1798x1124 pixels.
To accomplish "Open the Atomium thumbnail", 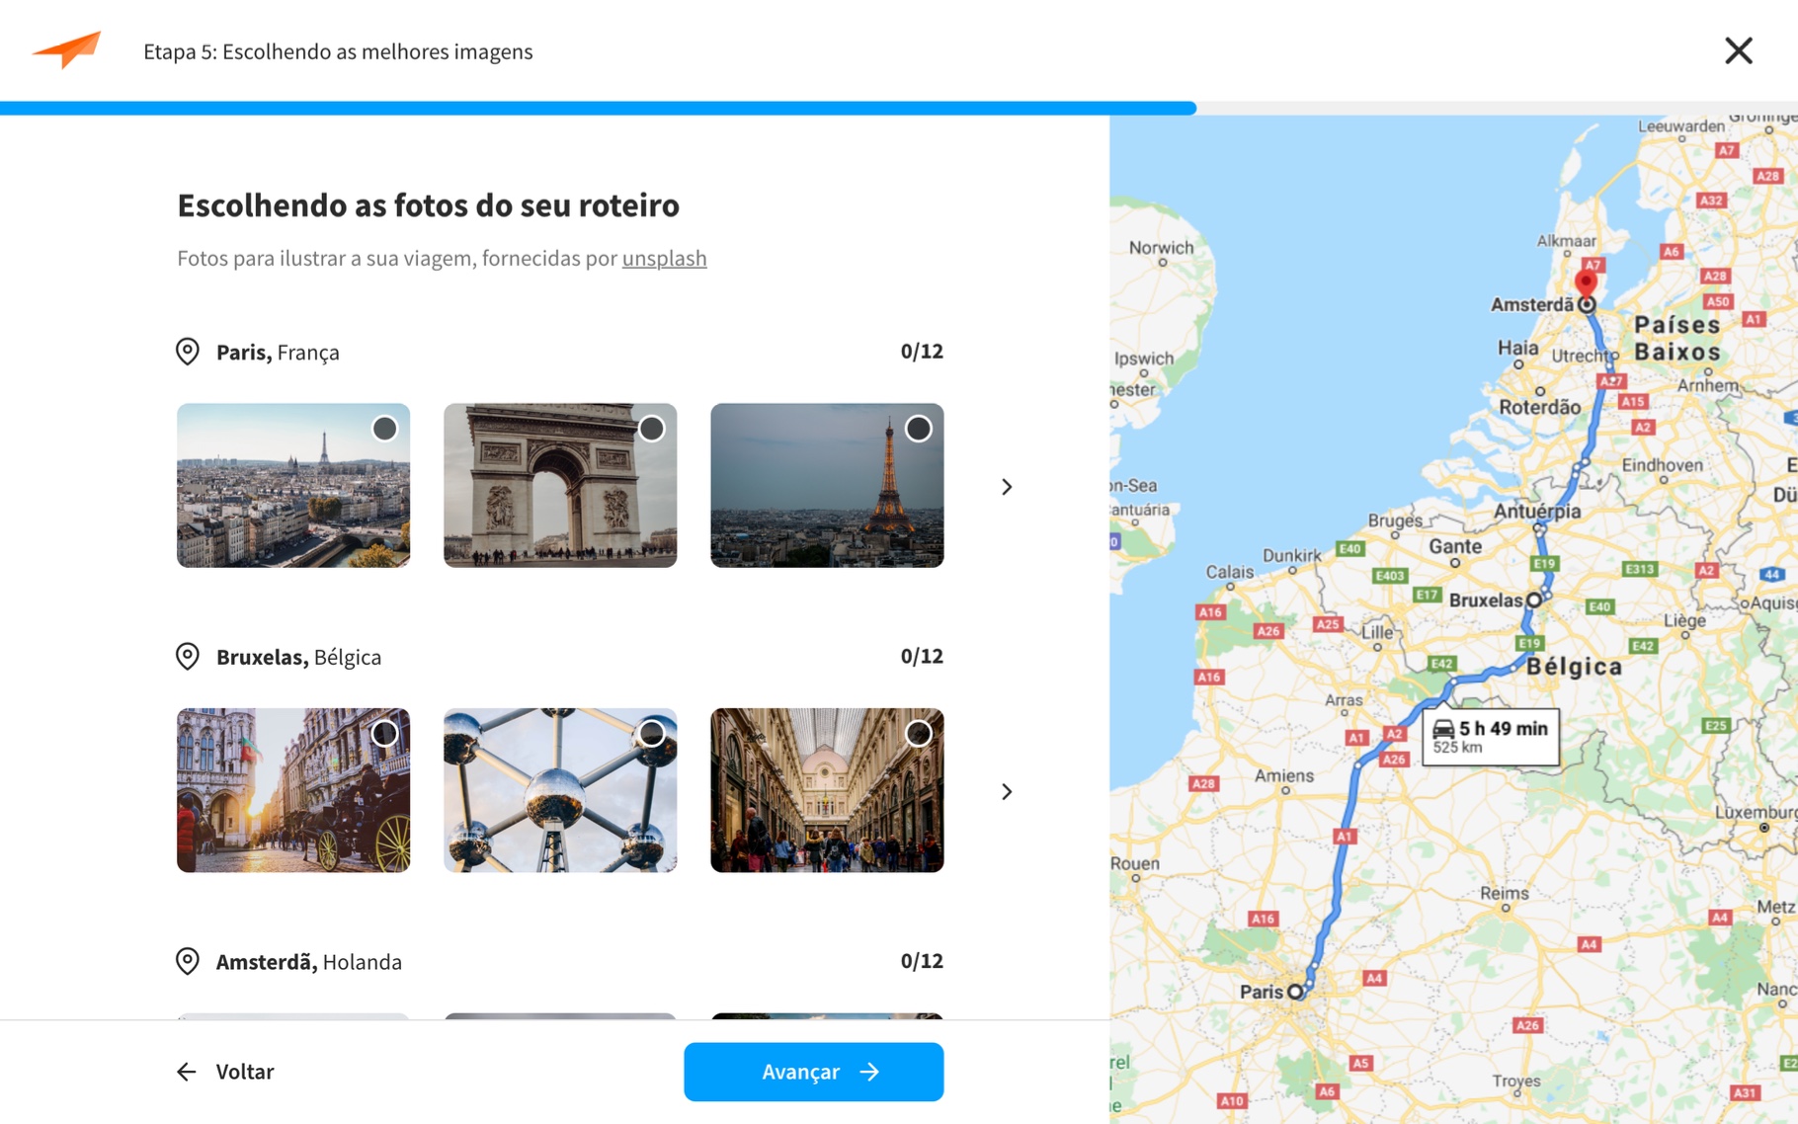I will point(560,790).
